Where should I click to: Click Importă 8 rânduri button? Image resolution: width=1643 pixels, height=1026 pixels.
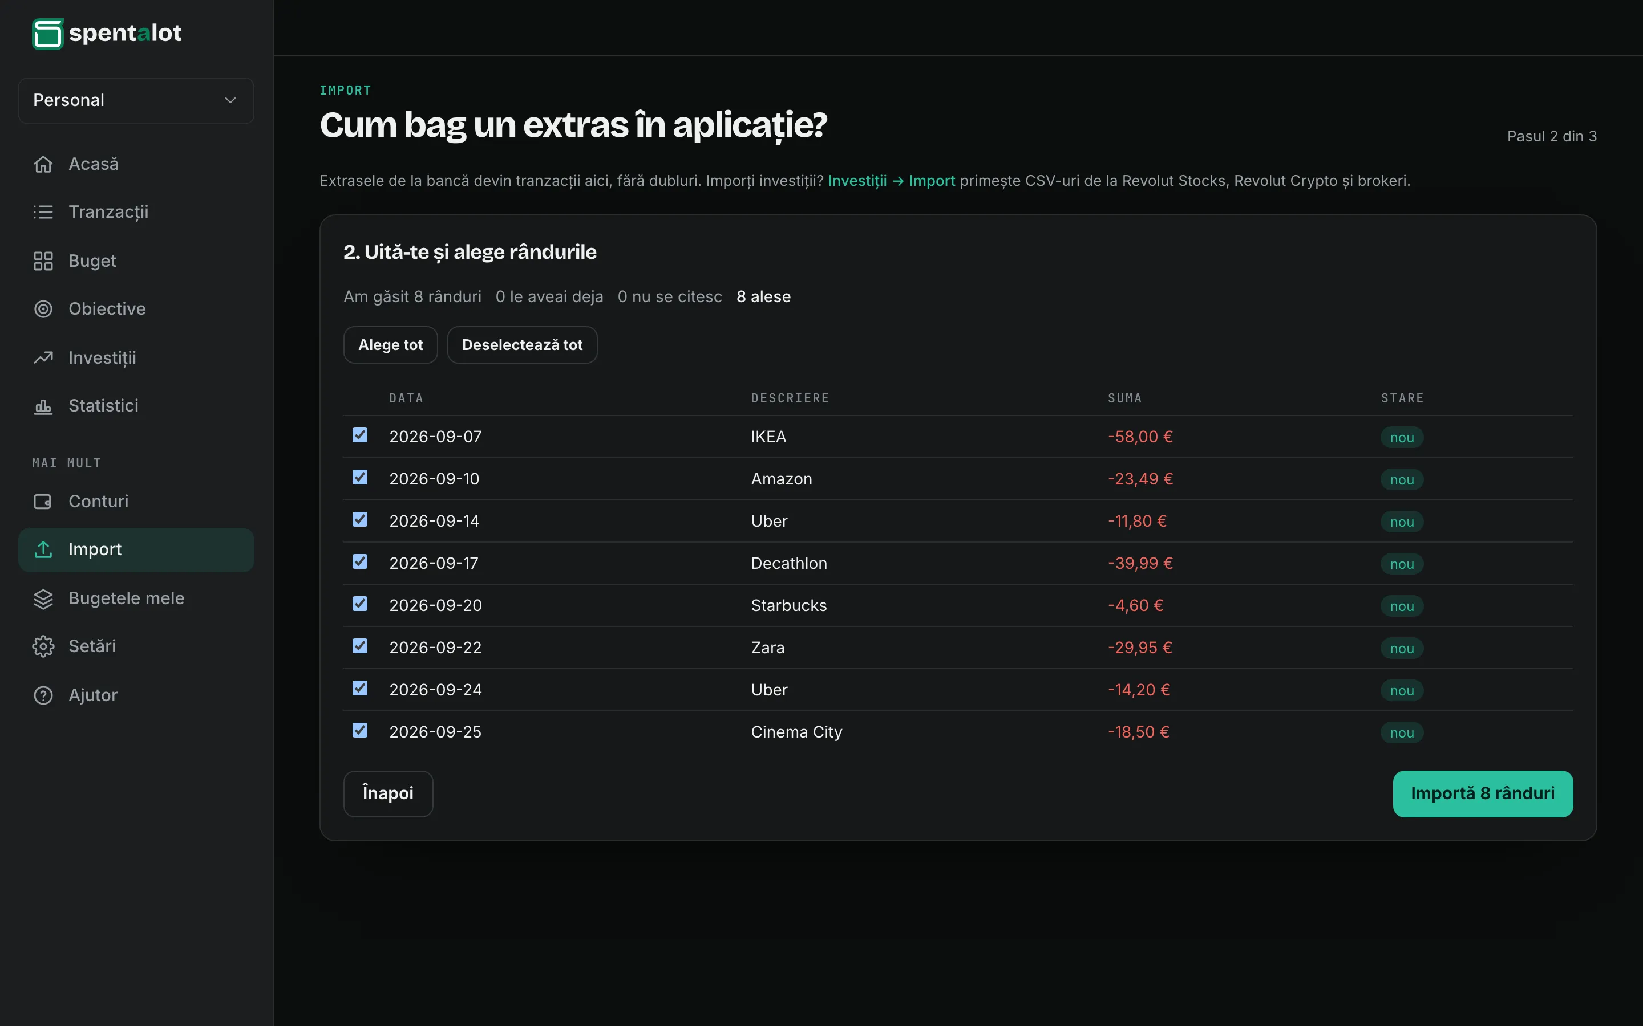[1483, 793]
